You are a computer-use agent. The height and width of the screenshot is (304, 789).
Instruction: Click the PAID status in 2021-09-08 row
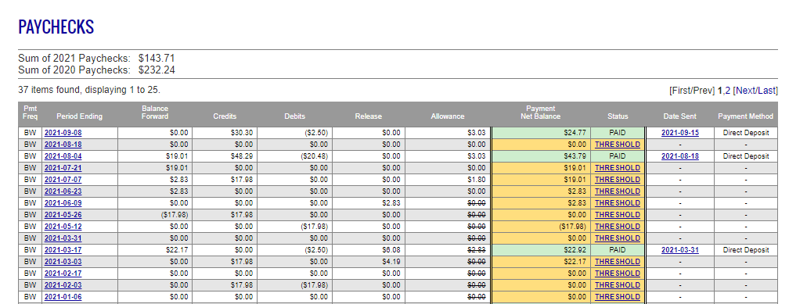click(x=618, y=133)
